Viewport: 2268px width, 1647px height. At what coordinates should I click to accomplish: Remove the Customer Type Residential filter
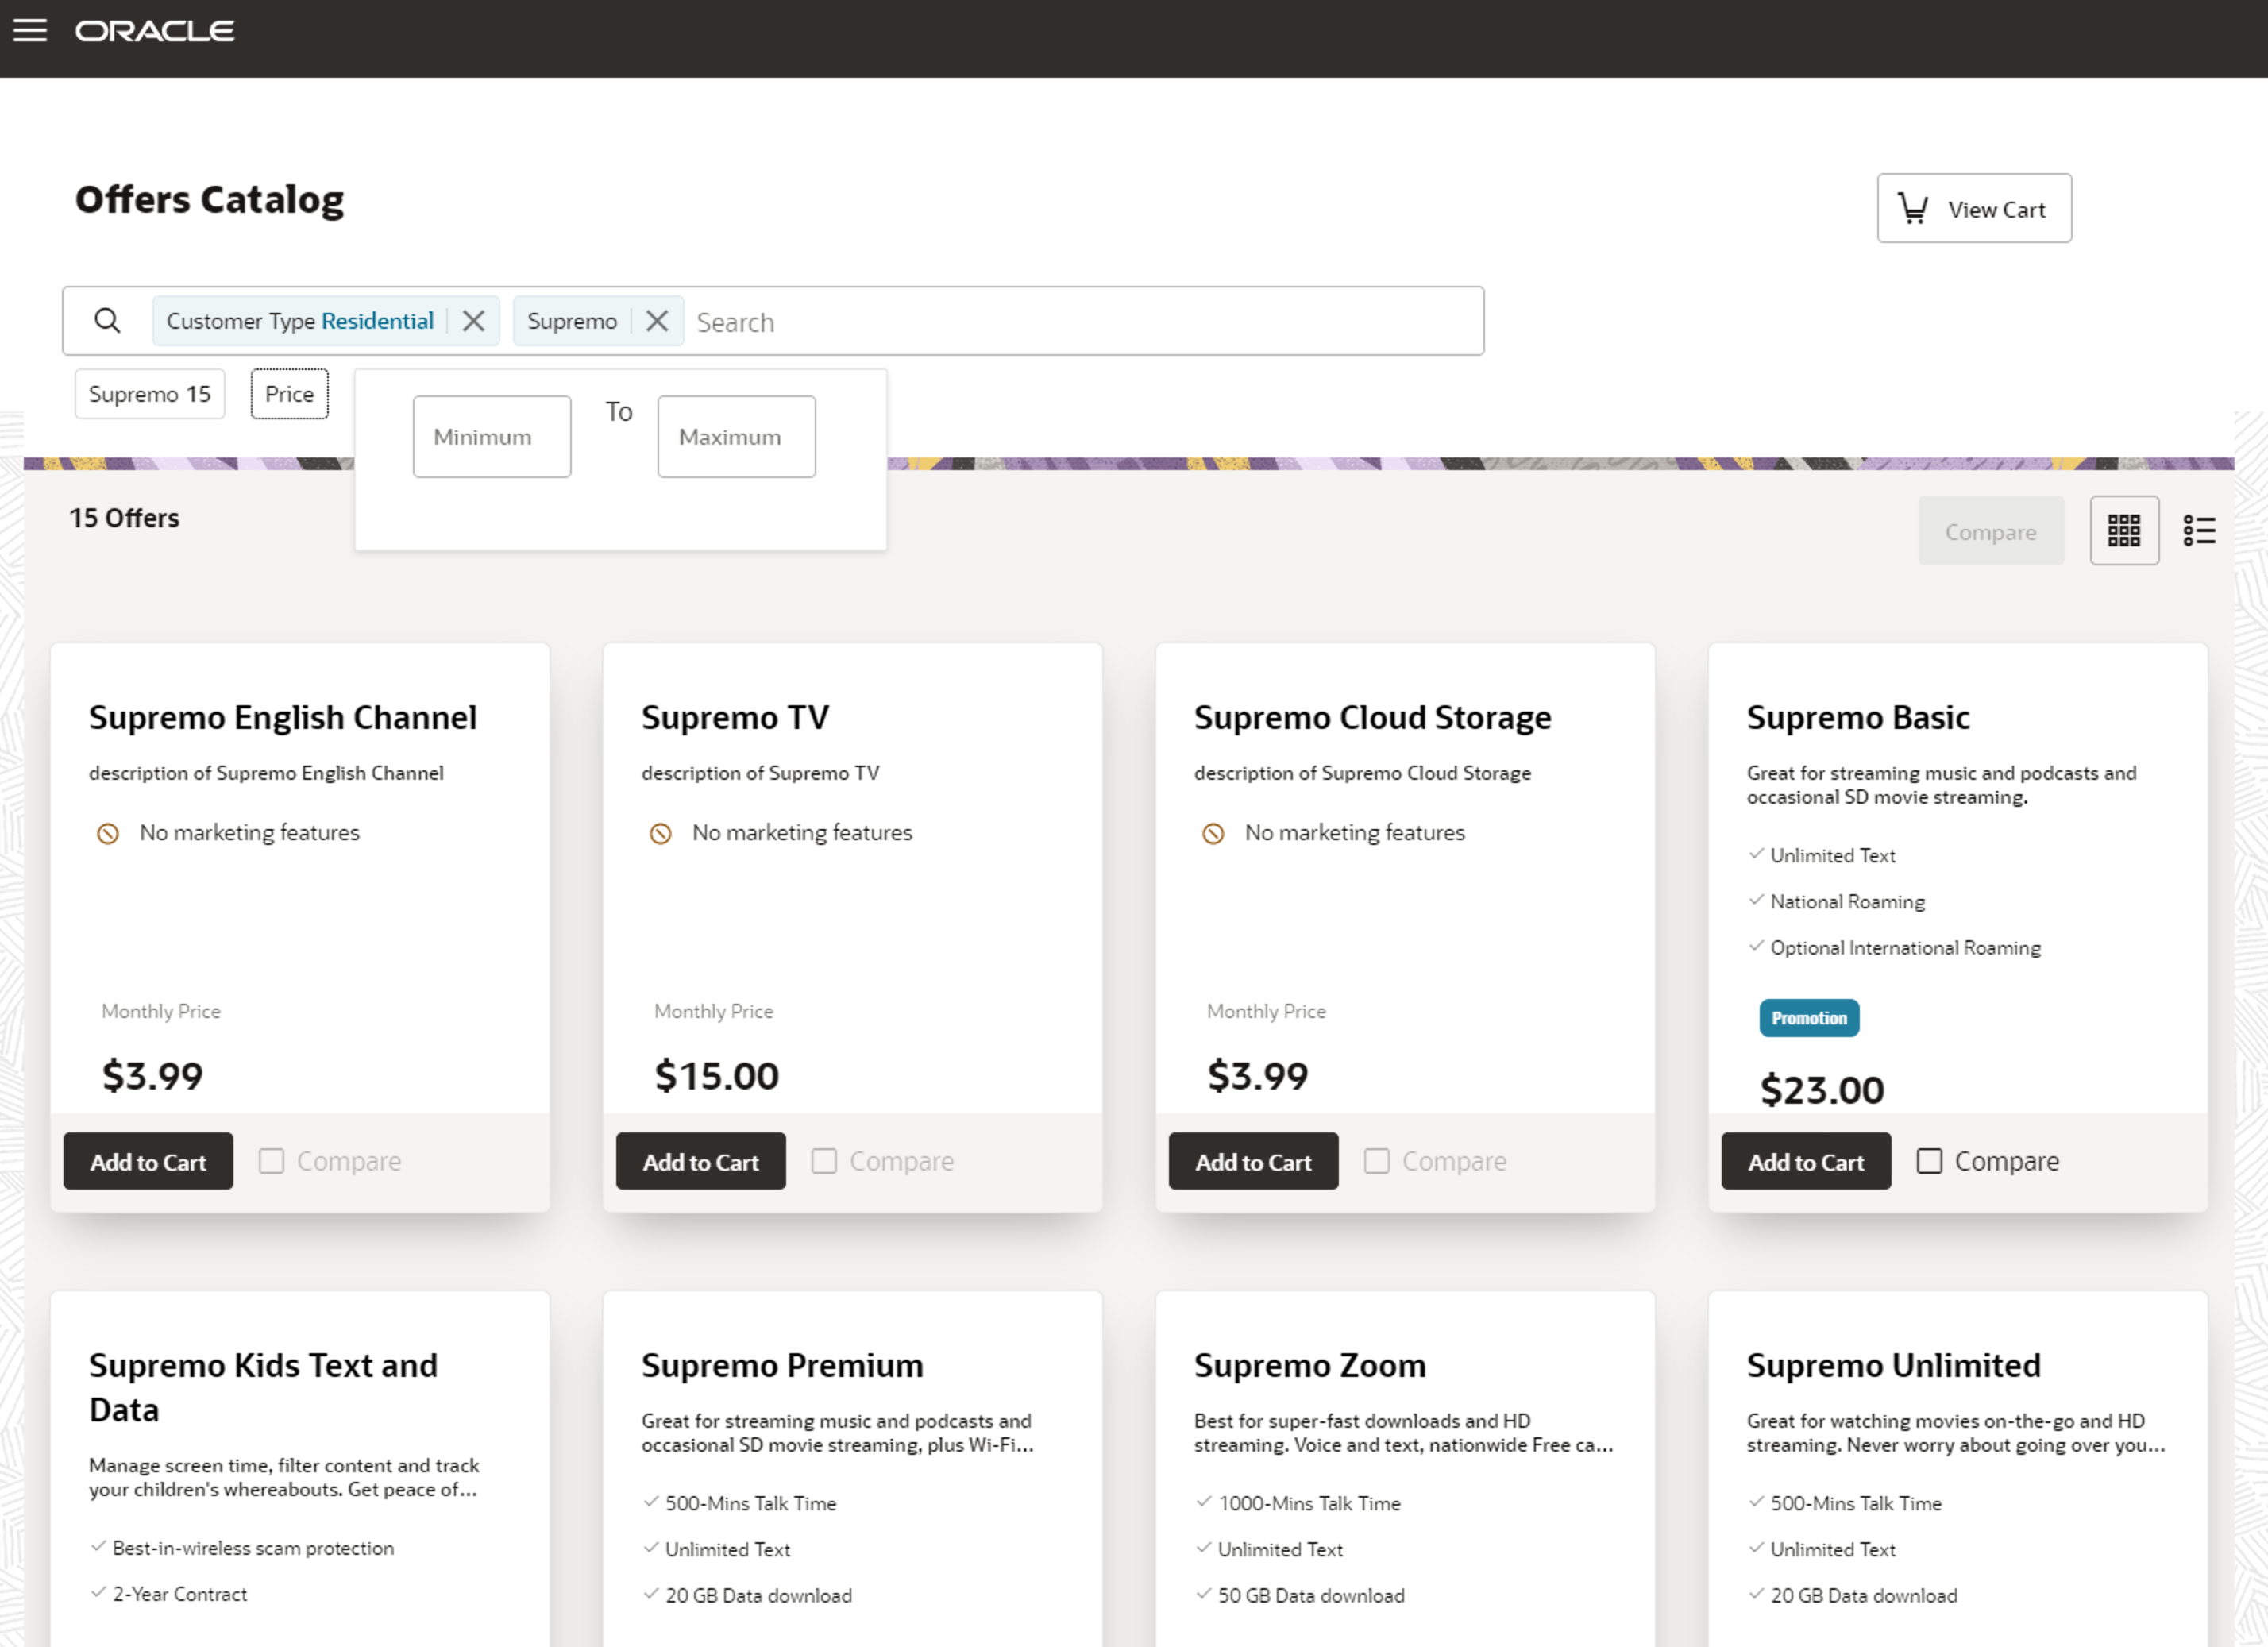474,320
